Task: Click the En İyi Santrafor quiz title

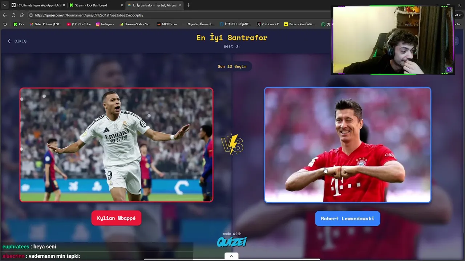Action: [232, 38]
